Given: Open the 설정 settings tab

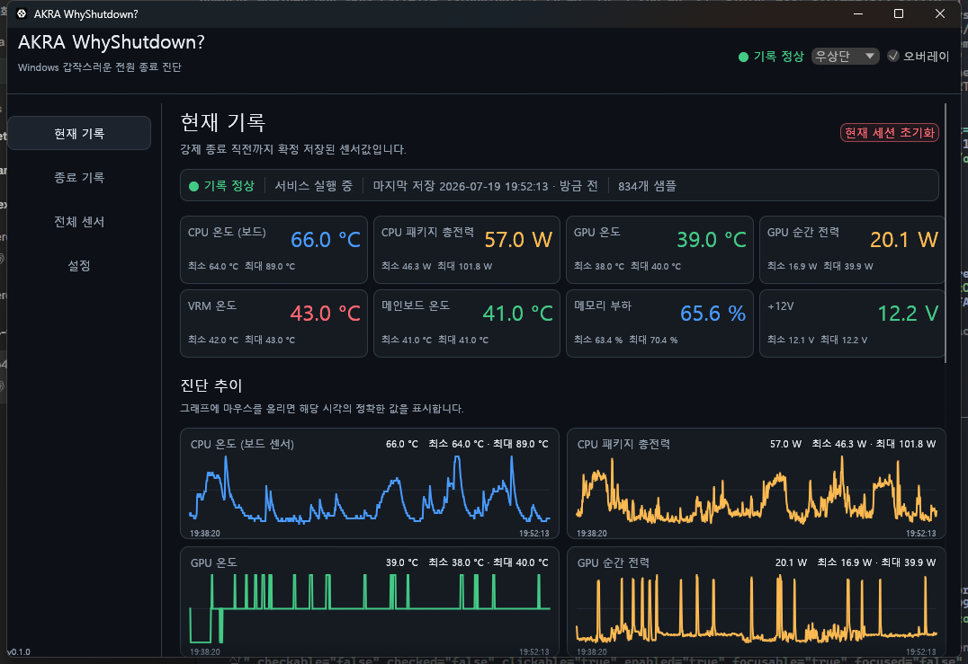Looking at the screenshot, I should coord(80,266).
